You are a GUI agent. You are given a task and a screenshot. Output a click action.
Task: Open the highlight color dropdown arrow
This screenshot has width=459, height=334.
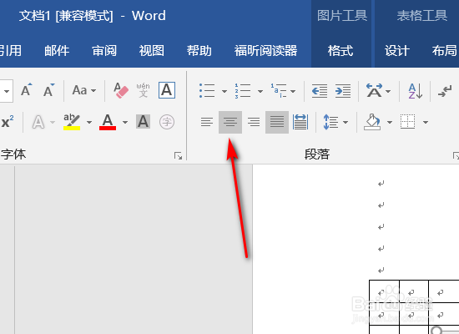pos(89,122)
